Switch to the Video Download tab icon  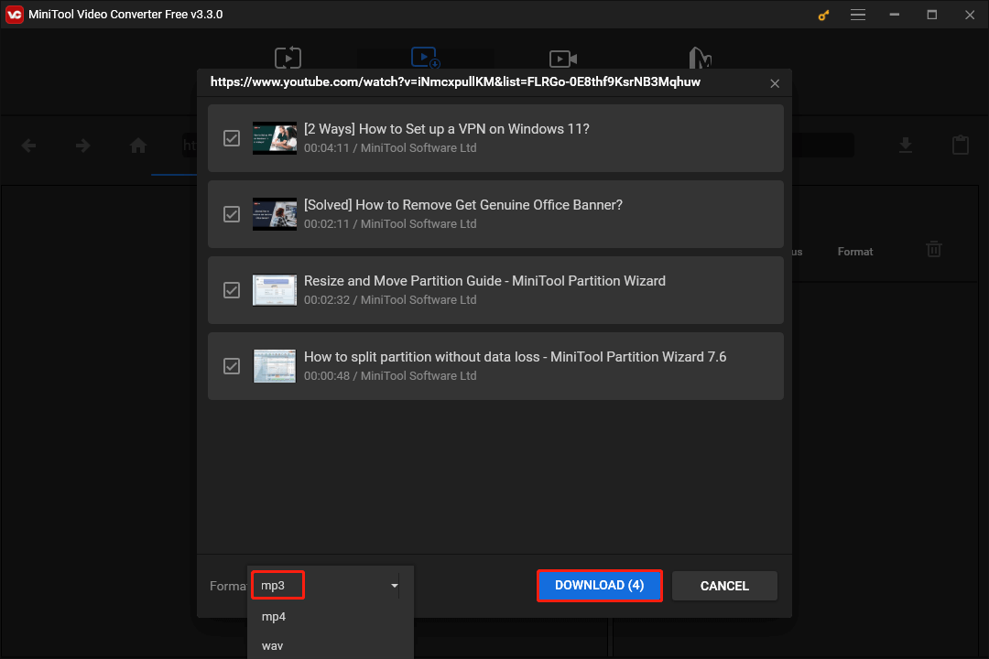point(426,58)
